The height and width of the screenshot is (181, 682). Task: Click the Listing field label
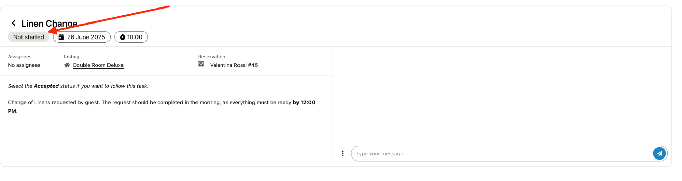(72, 57)
